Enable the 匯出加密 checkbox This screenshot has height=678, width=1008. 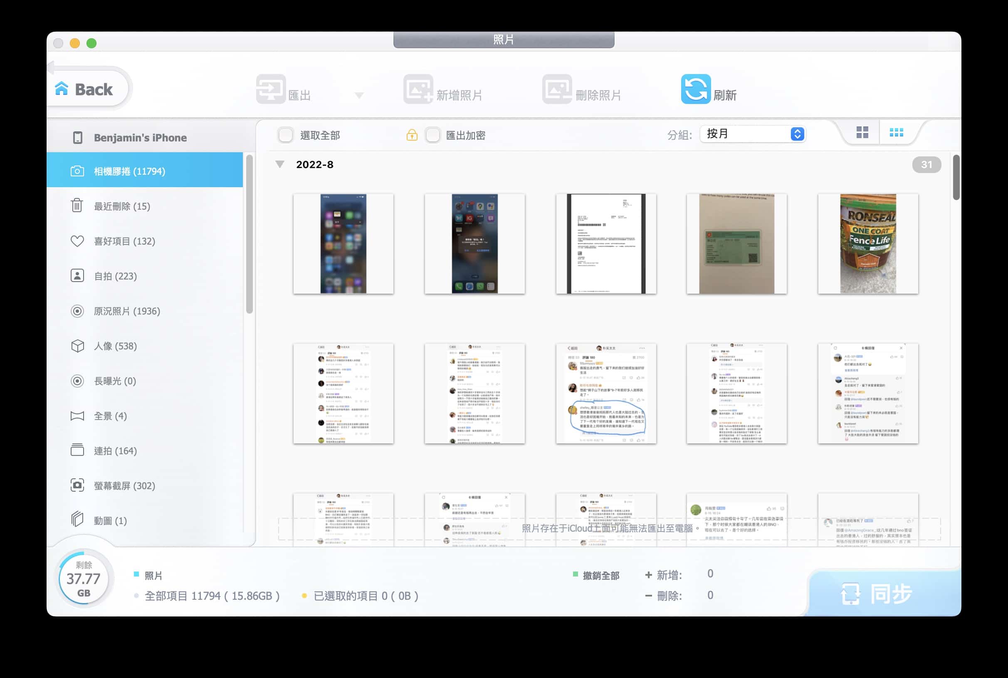click(x=432, y=135)
